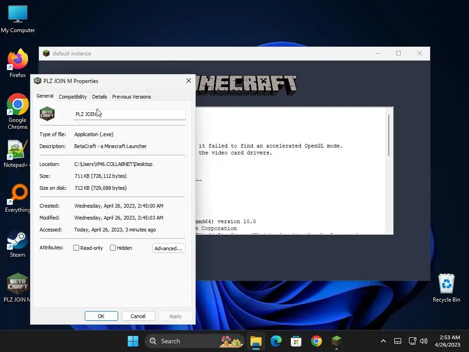Select the Google Chrome desktop shortcut
469x352 pixels.
tap(18, 111)
